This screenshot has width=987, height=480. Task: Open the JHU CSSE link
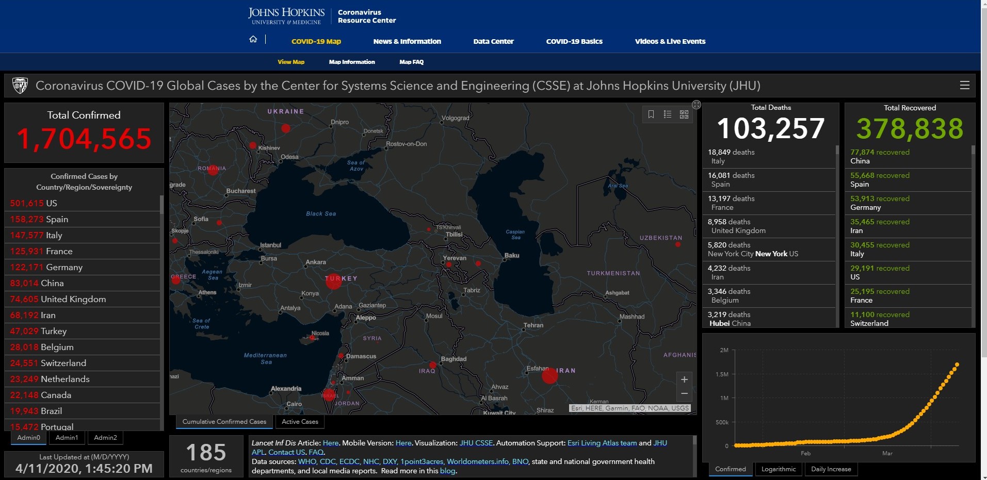(476, 443)
